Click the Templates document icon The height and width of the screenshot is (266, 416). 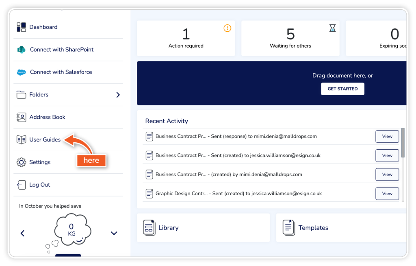(x=289, y=228)
